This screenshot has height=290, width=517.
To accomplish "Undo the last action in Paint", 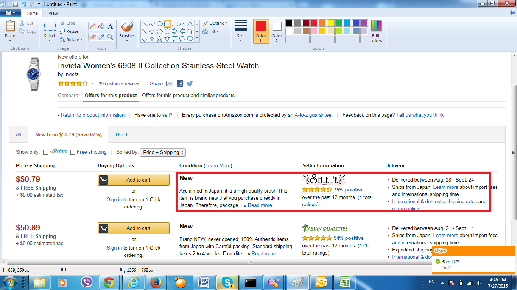I will point(24,4).
